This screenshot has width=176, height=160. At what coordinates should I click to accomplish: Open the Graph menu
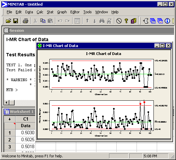(62, 12)
